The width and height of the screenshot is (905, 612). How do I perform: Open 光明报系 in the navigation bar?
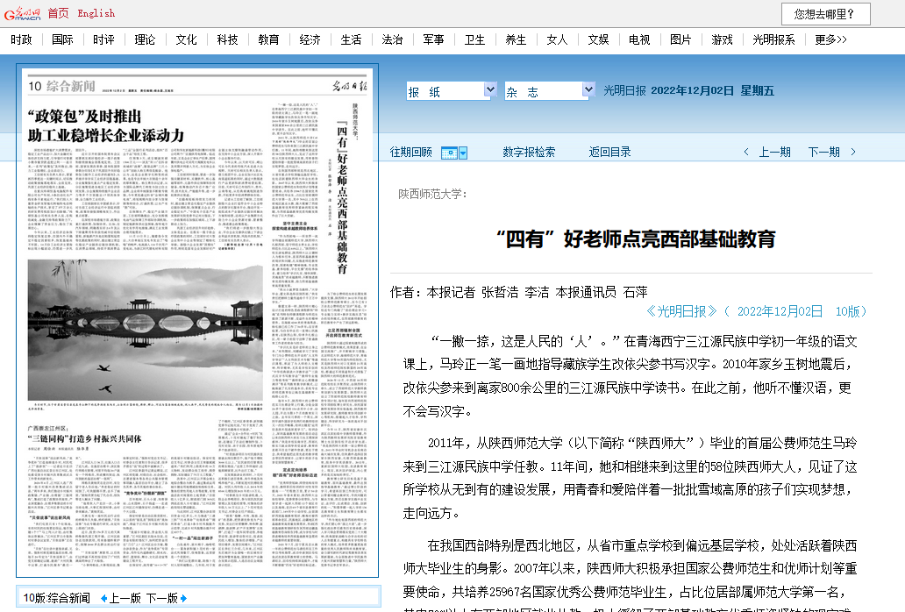(x=773, y=39)
